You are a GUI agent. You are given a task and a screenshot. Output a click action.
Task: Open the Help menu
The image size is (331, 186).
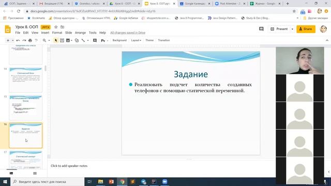pyautogui.click(x=102, y=33)
